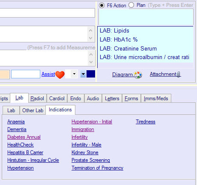Pick the dark navy color swatch
This screenshot has width=197, height=185.
pyautogui.click(x=91, y=74)
